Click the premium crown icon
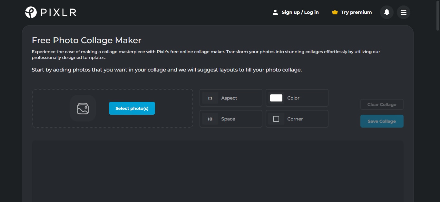Image resolution: width=440 pixels, height=202 pixels. pos(335,12)
